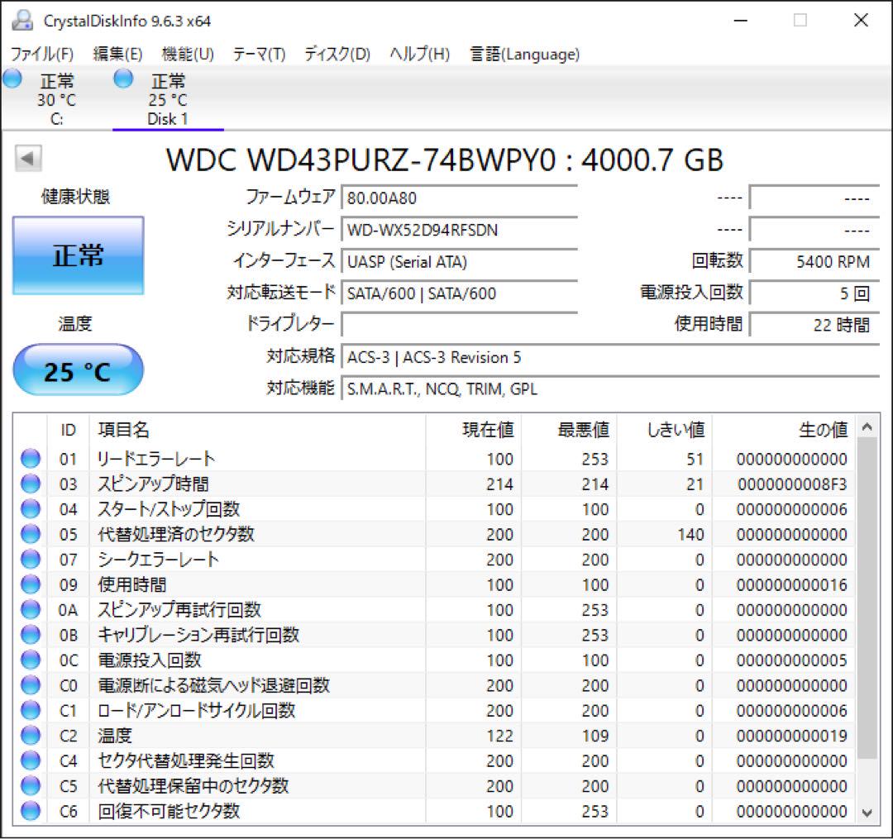893x839 pixels.
Task: Click the status orb for attribute 03 スピンアップ時間
Action: (31, 484)
